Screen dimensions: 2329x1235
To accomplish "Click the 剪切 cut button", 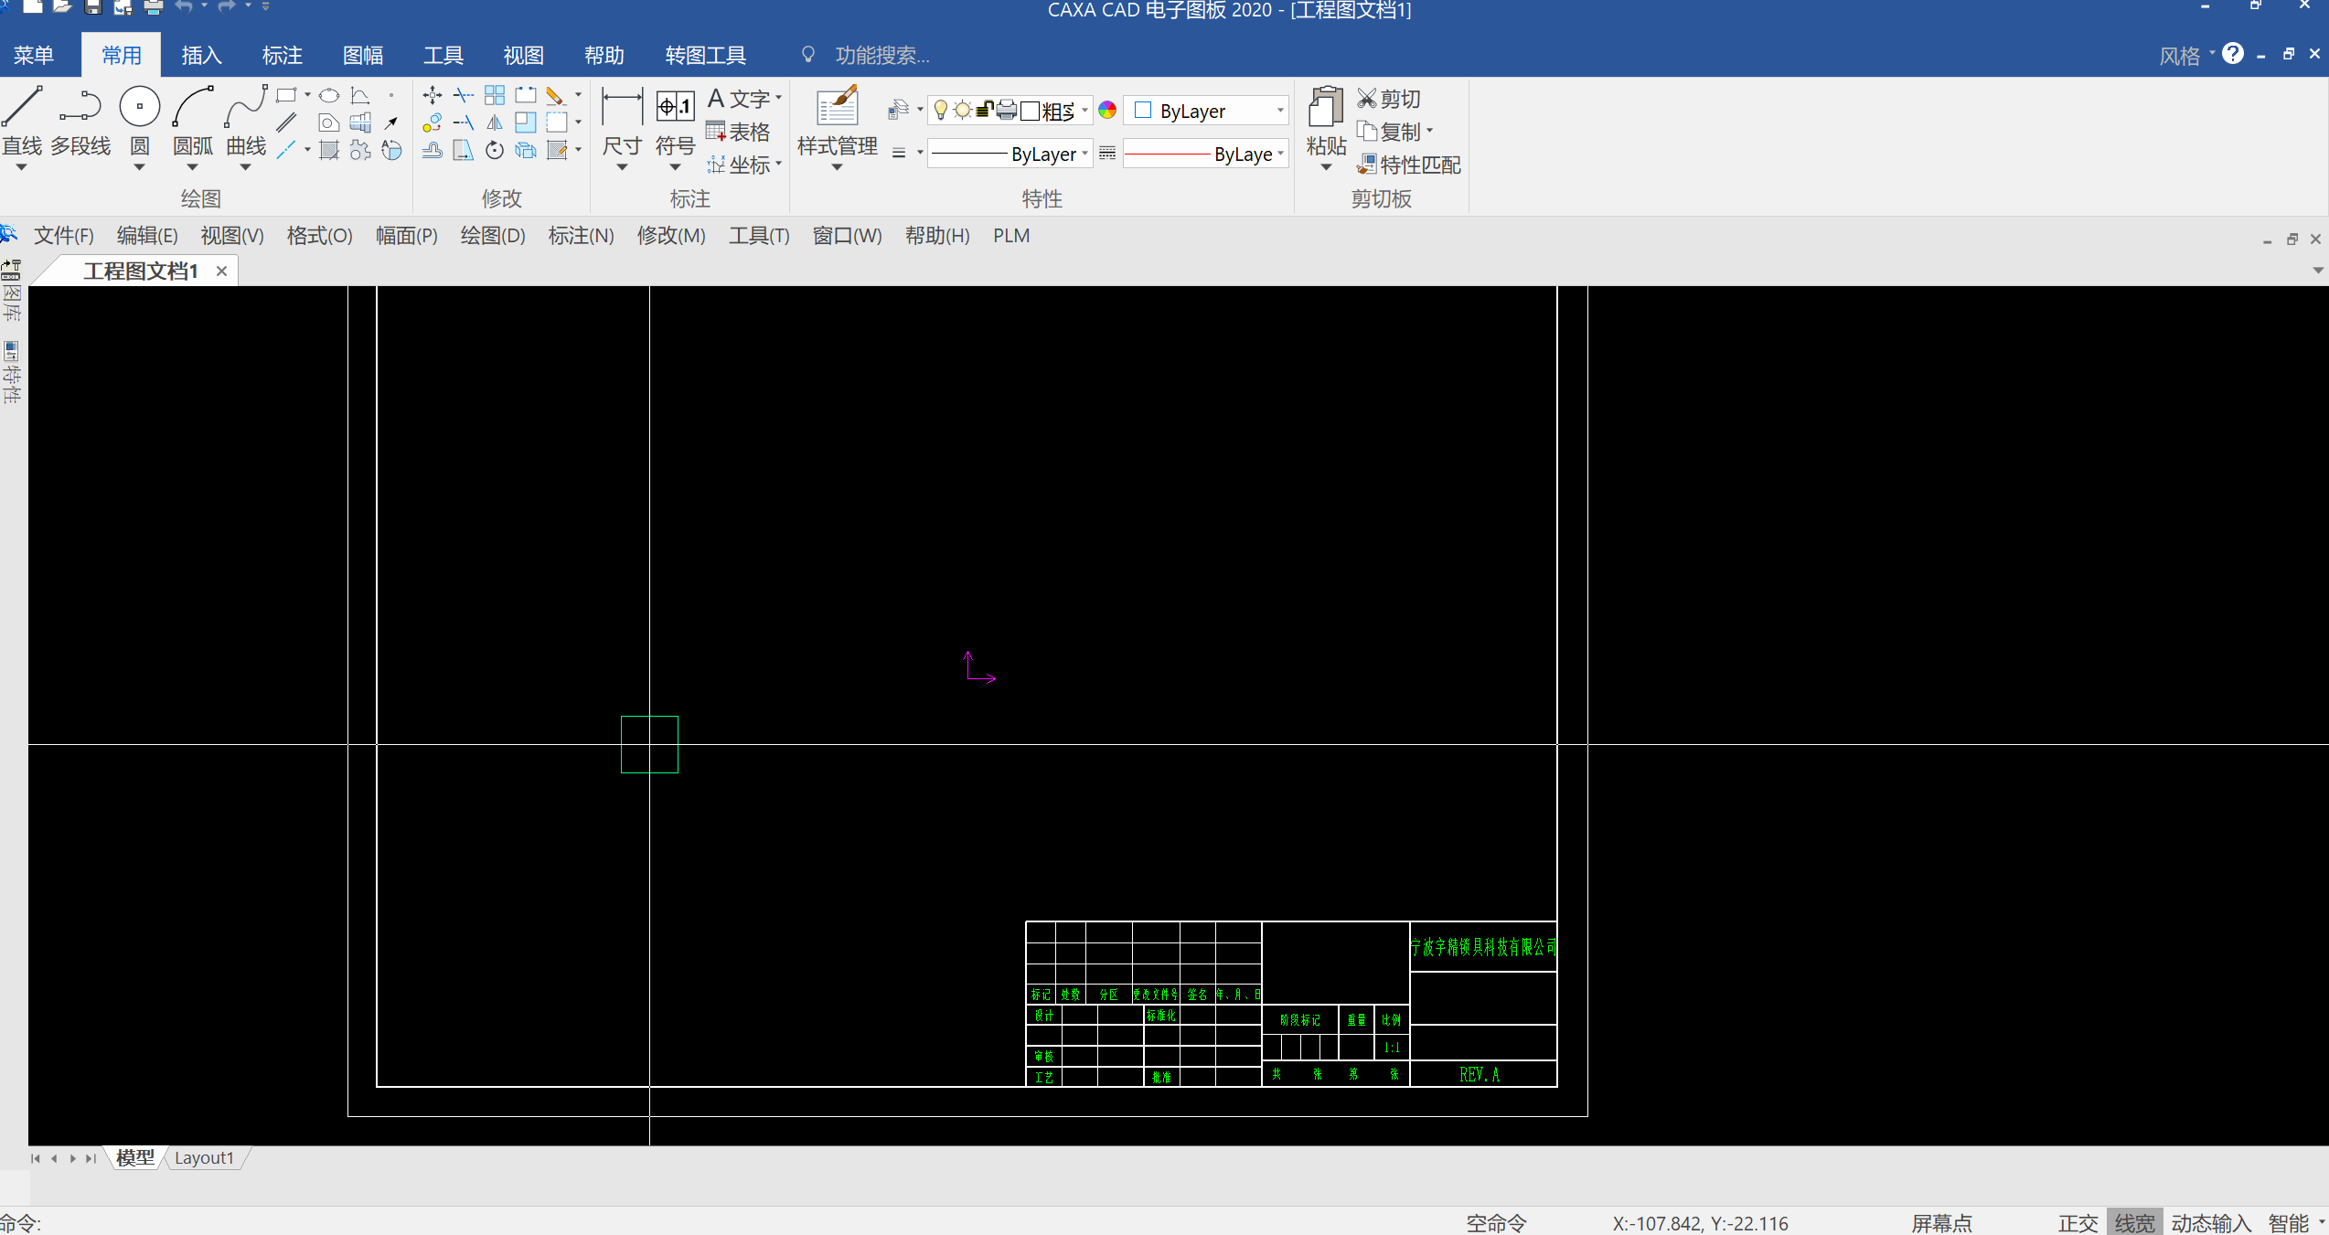I will tap(1388, 99).
